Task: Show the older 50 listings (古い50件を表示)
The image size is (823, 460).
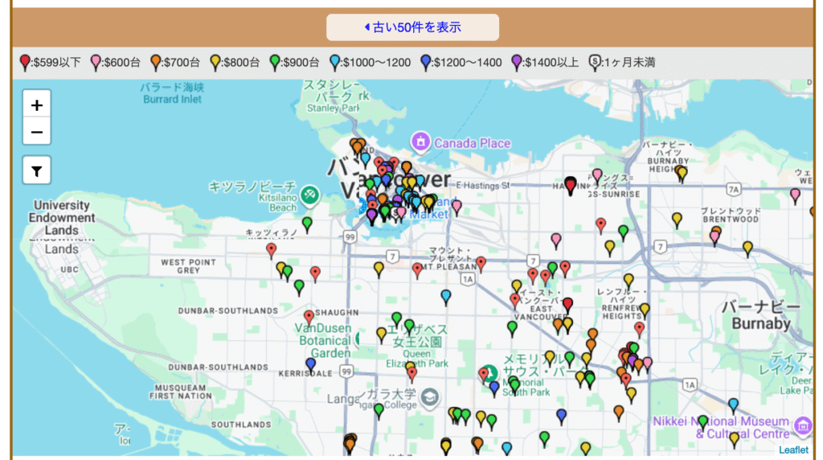Action: (412, 27)
